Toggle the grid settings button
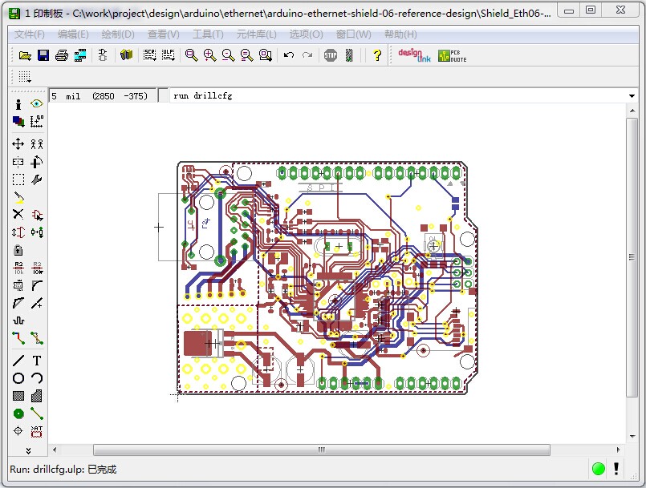The width and height of the screenshot is (646, 488). (x=24, y=77)
